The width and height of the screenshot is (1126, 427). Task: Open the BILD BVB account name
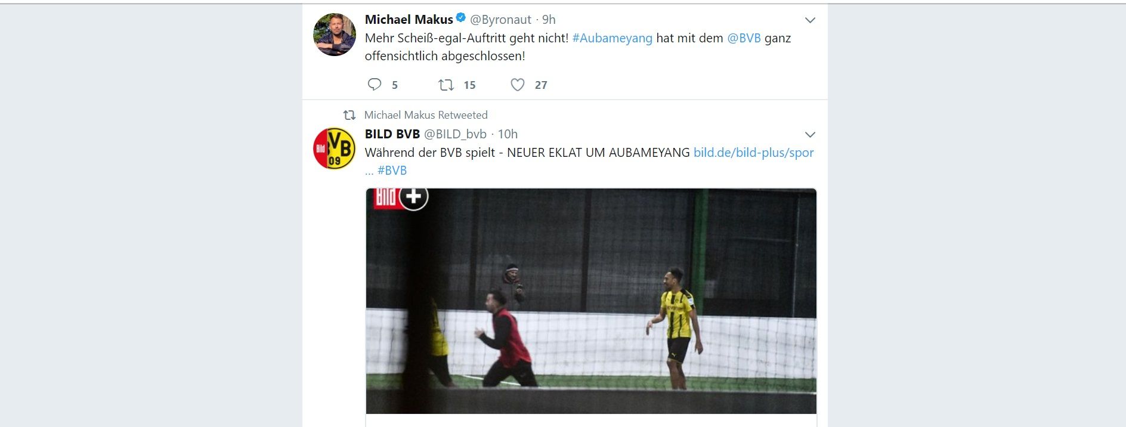pyautogui.click(x=392, y=134)
